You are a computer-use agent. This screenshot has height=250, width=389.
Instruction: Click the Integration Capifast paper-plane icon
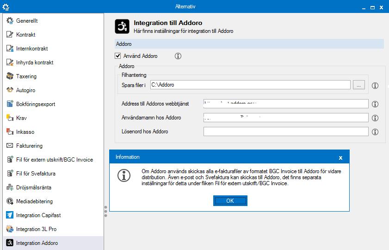tap(10, 215)
